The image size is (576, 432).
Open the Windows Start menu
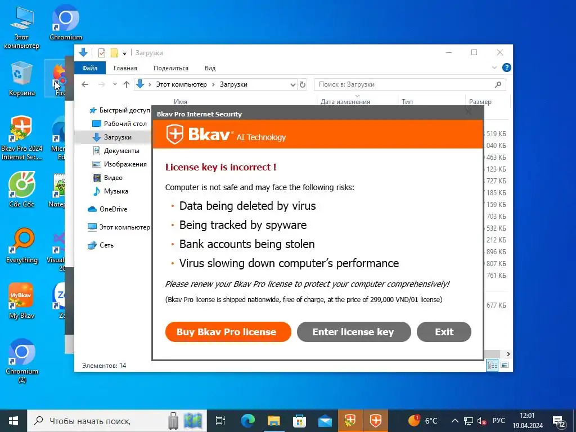[x=13, y=421]
